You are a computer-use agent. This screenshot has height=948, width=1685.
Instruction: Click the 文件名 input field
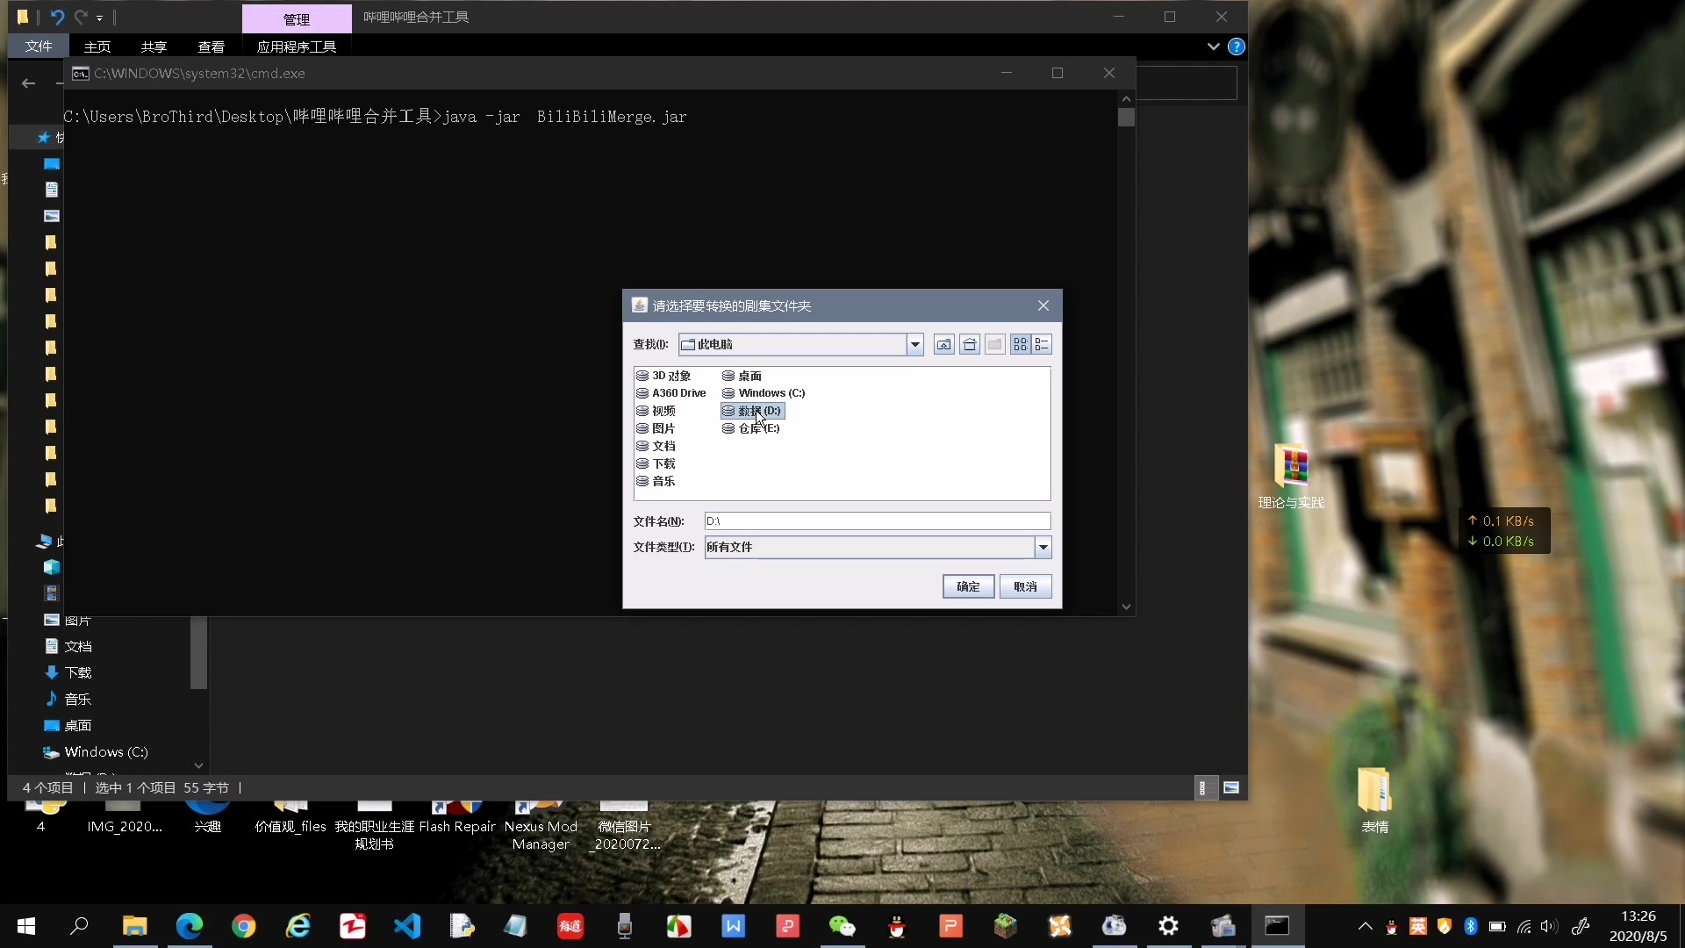[878, 521]
